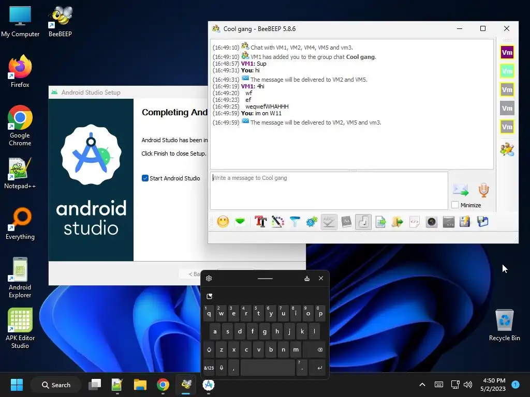
Task: Click the send file document icon
Action: [x=380, y=222]
